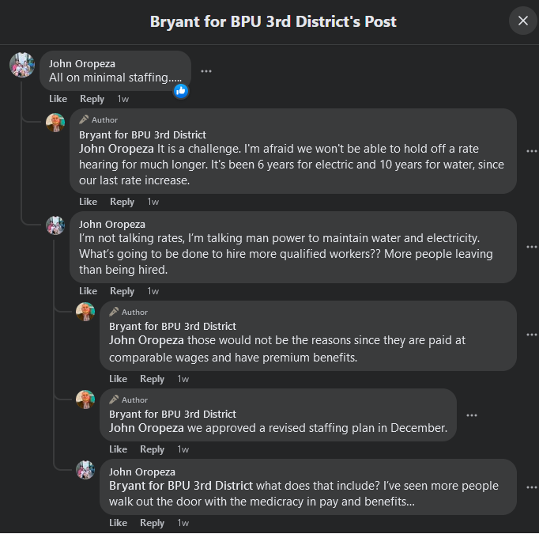Open the options menu for the 'comparable wages' reply

tap(531, 335)
